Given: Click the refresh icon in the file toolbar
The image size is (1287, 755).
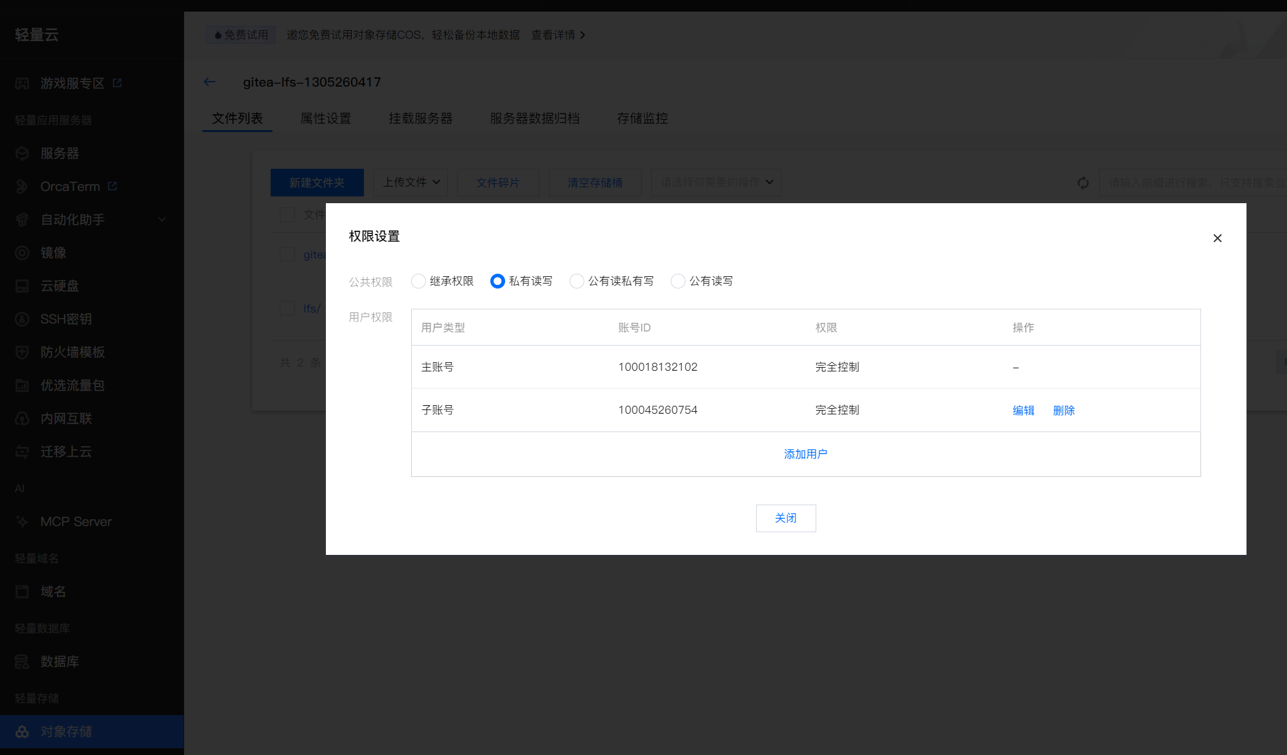Looking at the screenshot, I should point(1083,183).
